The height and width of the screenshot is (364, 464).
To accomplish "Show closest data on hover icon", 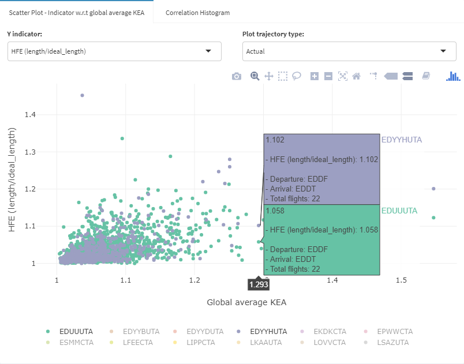I will point(391,76).
